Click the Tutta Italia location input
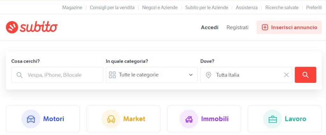Viewport: 326px width, 135px height. coord(246,75)
